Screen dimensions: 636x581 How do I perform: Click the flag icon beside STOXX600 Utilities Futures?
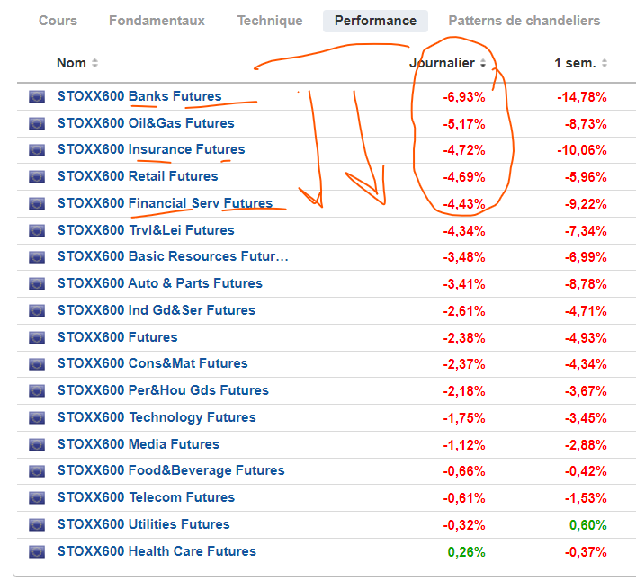point(37,524)
